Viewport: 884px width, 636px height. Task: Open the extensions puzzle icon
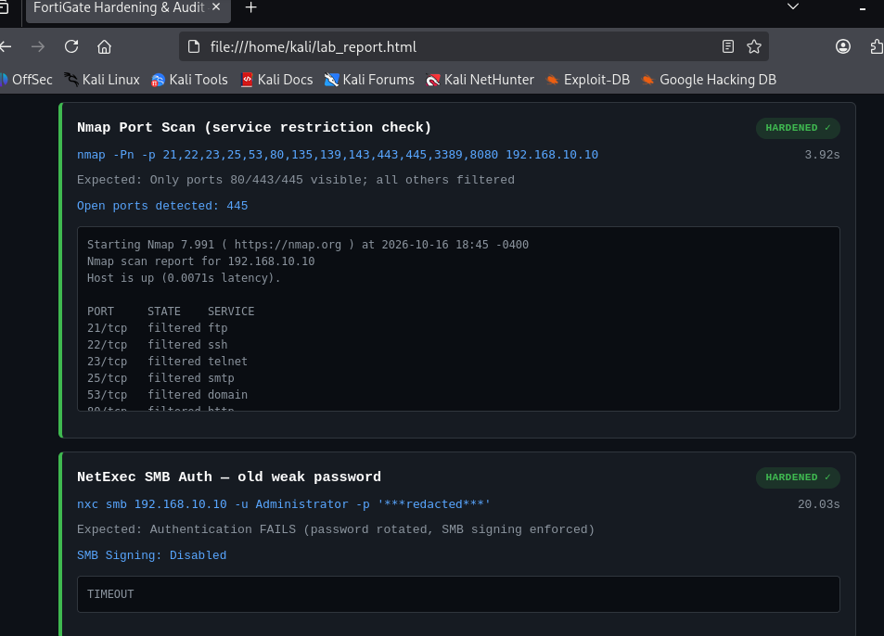876,46
